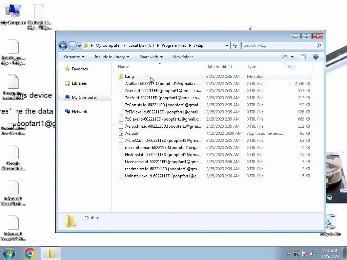
Task: Select the Lang folder
Action: (x=214, y=77)
